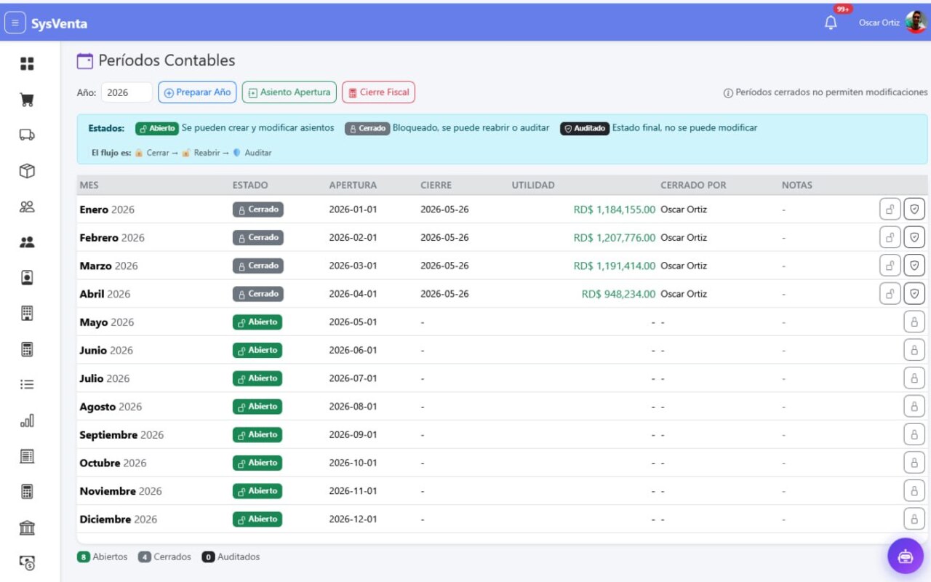Image resolution: width=931 pixels, height=582 pixels.
Task: Close the Octubre 2026 period
Action: pyautogui.click(x=914, y=463)
